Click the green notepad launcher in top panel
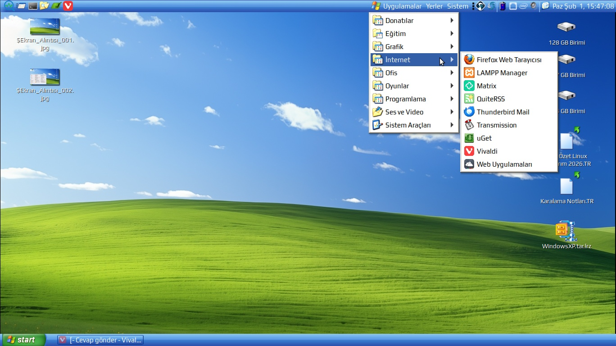Image resolution: width=616 pixels, height=346 pixels. (56, 6)
